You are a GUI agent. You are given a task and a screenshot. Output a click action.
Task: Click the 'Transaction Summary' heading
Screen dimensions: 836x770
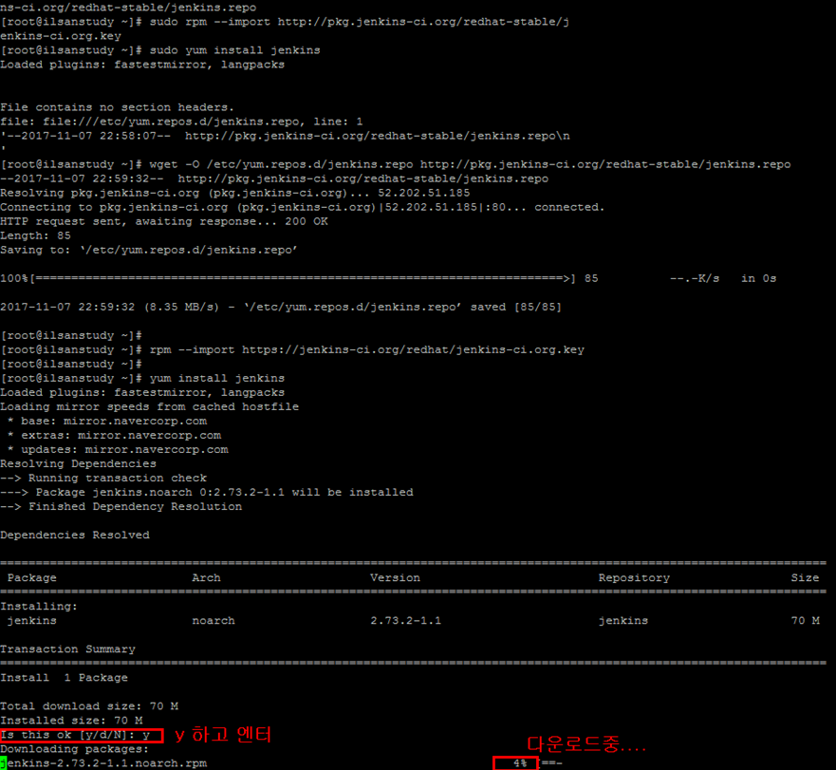tap(67, 649)
